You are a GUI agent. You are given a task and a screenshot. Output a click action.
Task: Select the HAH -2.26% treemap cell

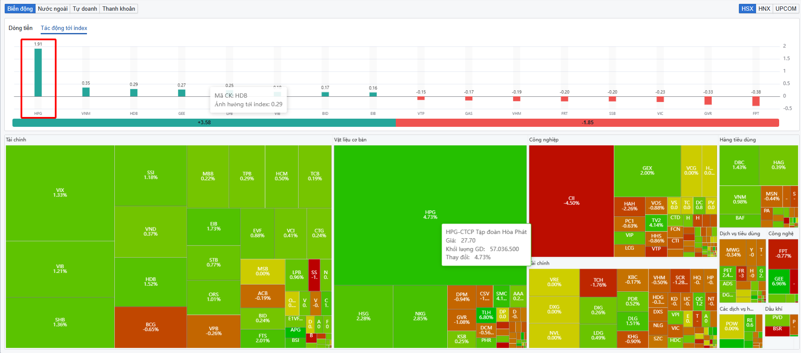click(x=629, y=206)
